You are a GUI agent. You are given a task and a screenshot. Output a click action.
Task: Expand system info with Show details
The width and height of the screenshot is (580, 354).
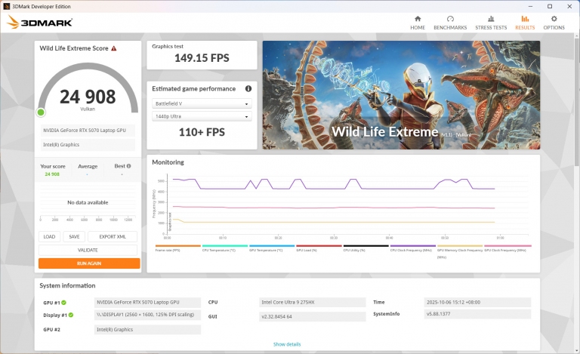[287, 344]
